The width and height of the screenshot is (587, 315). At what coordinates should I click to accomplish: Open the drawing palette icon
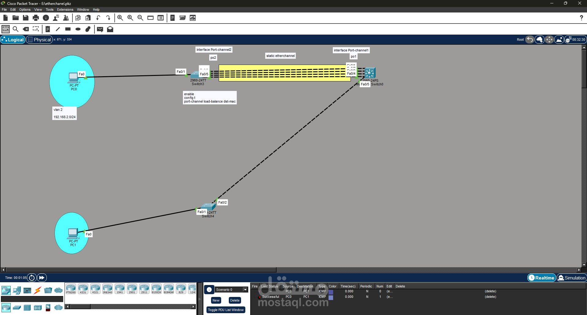[150, 18]
